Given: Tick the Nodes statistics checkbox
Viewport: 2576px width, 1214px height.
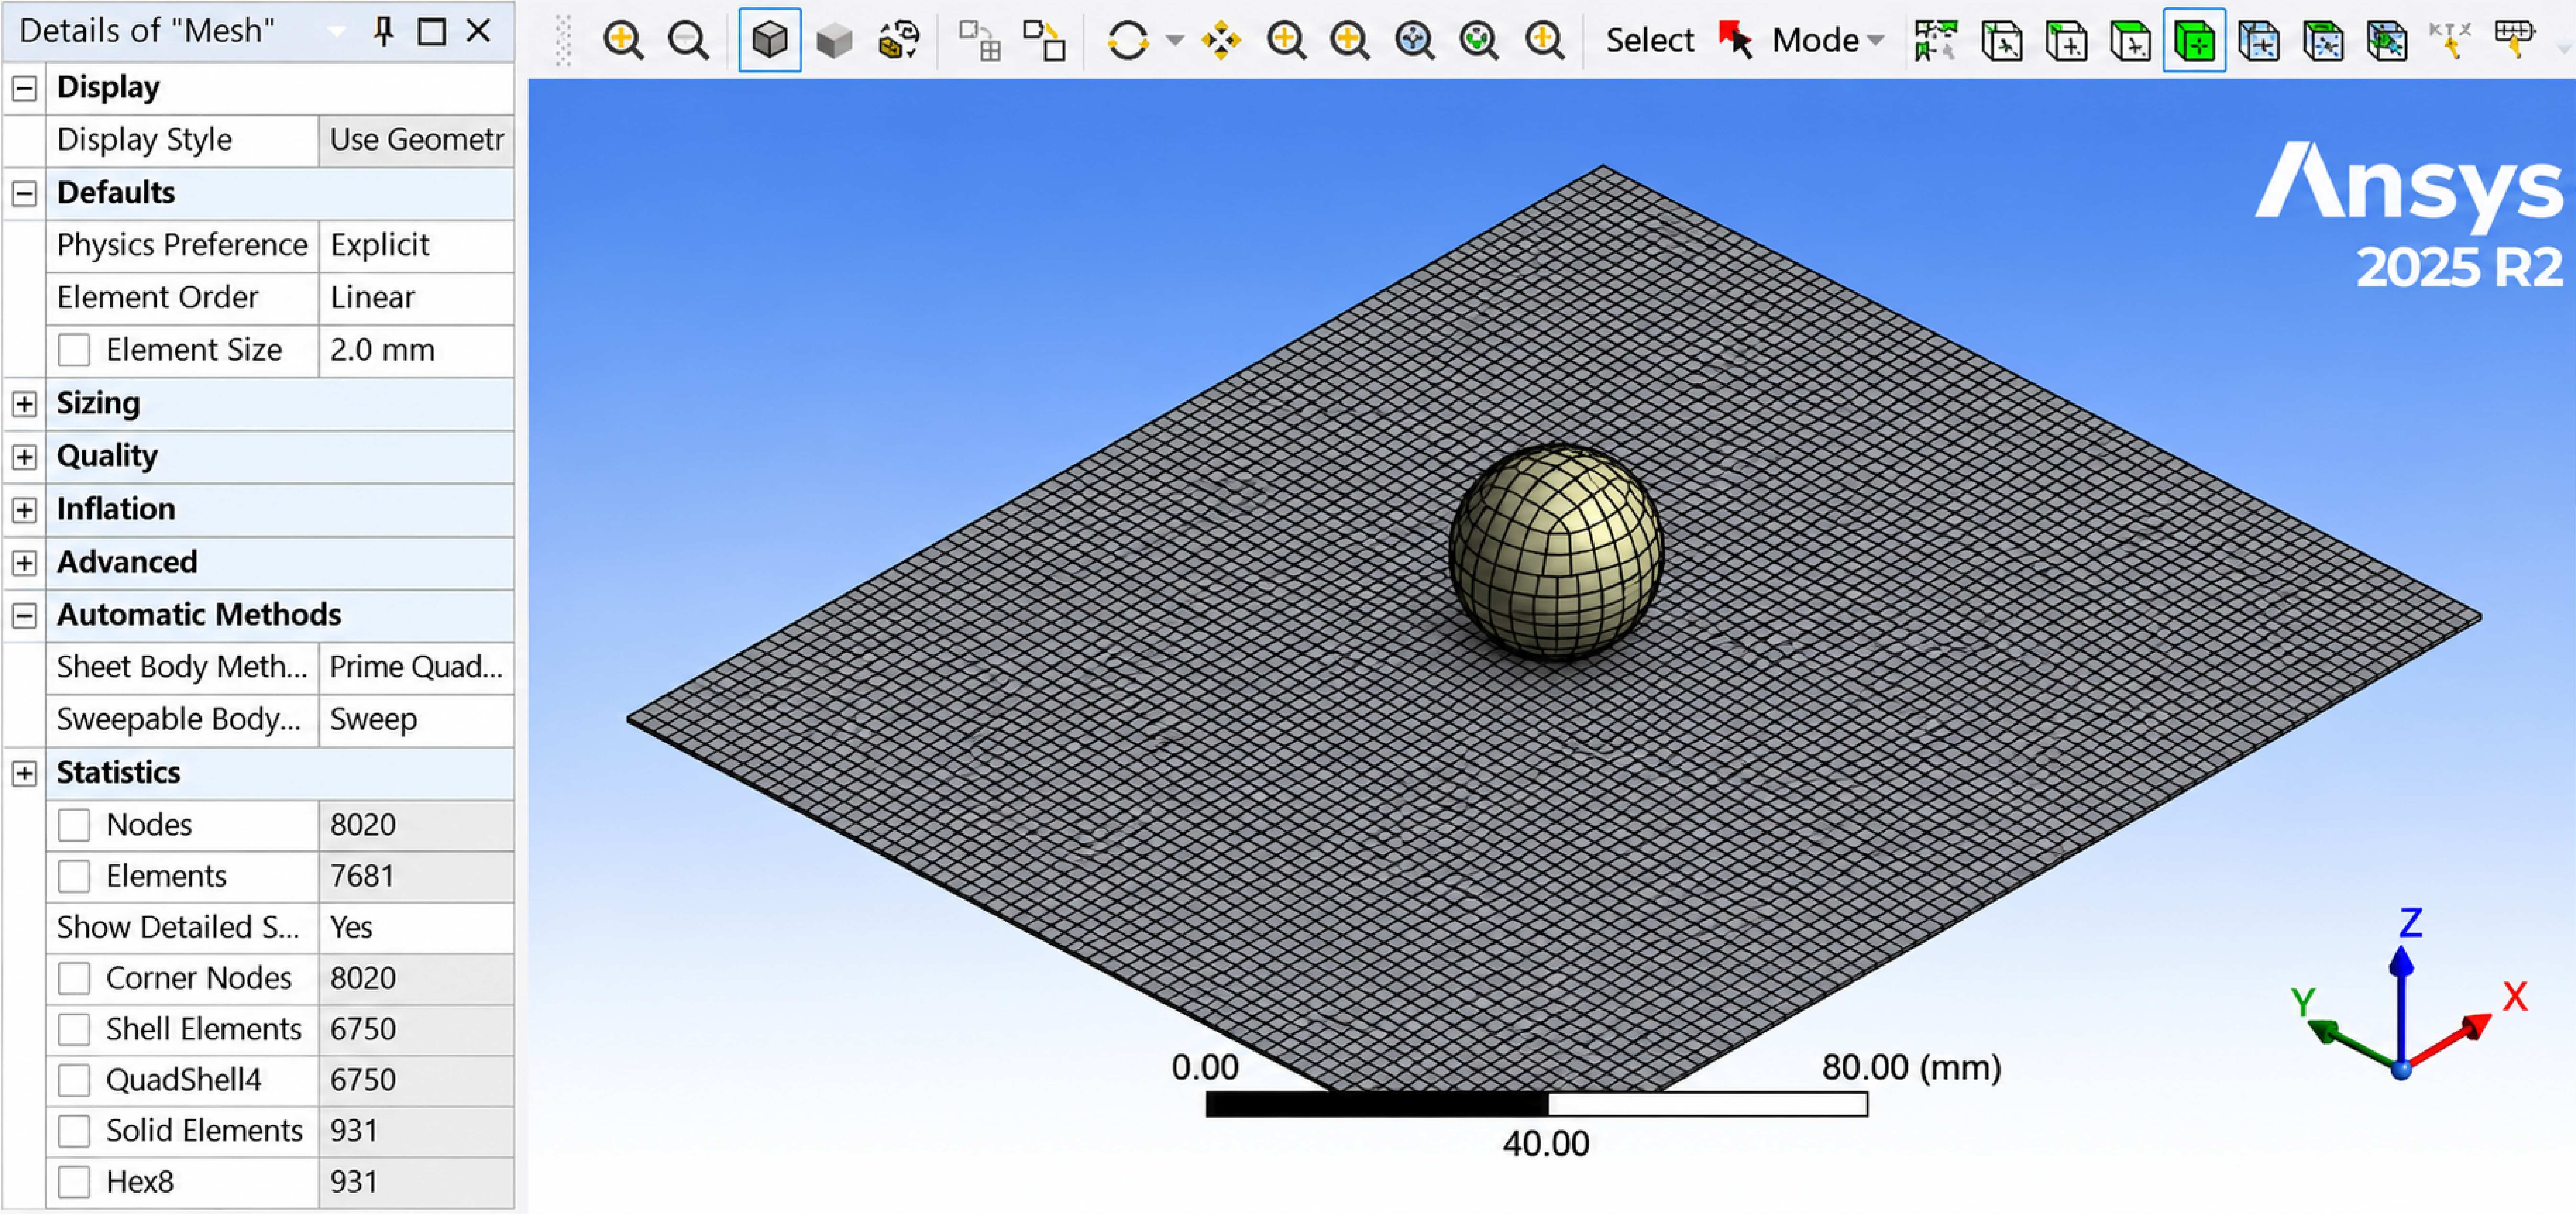Looking at the screenshot, I should tap(74, 825).
